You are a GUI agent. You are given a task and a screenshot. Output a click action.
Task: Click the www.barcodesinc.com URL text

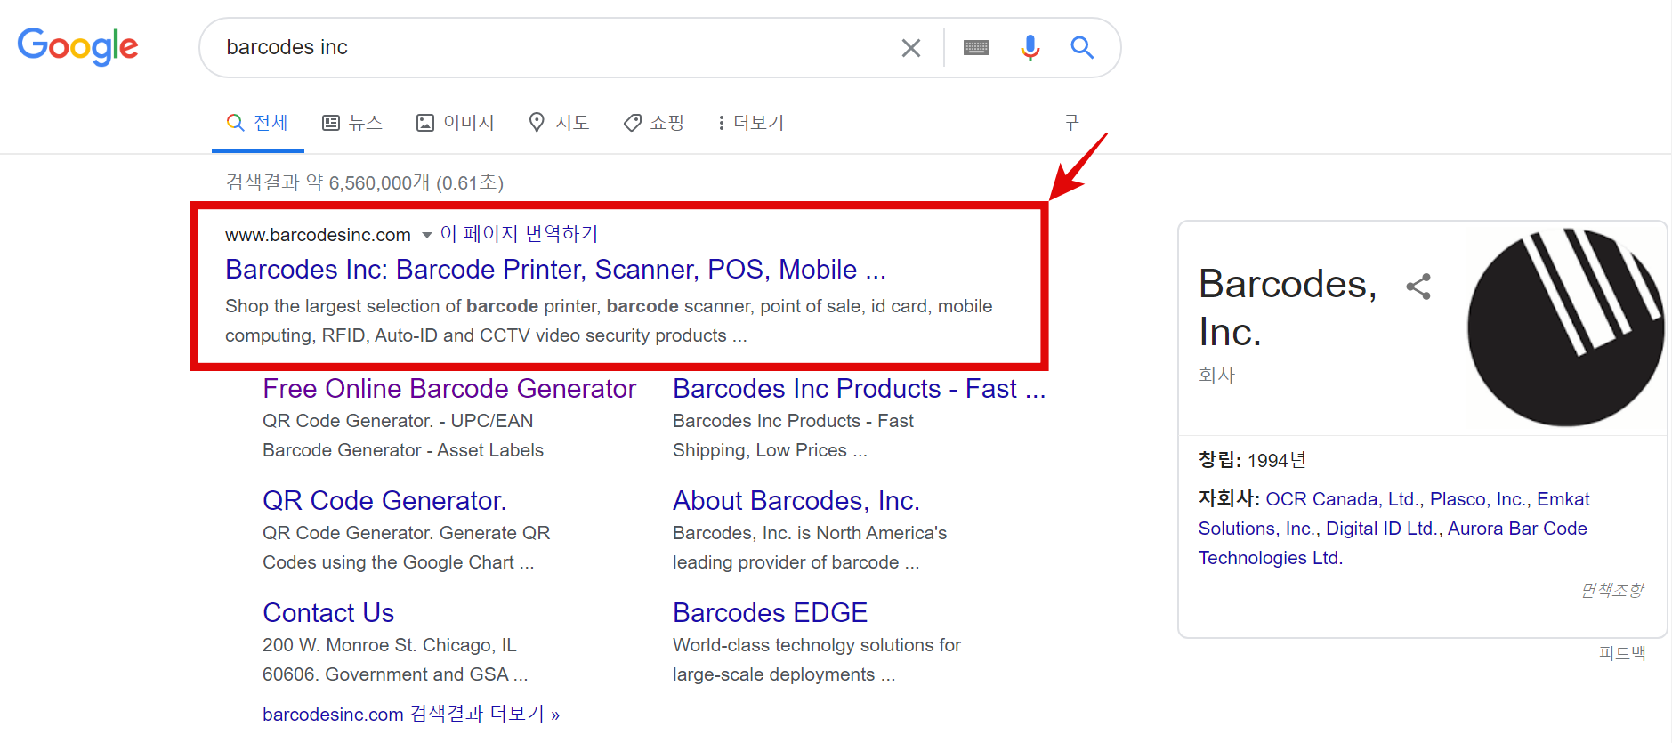pyautogui.click(x=318, y=235)
